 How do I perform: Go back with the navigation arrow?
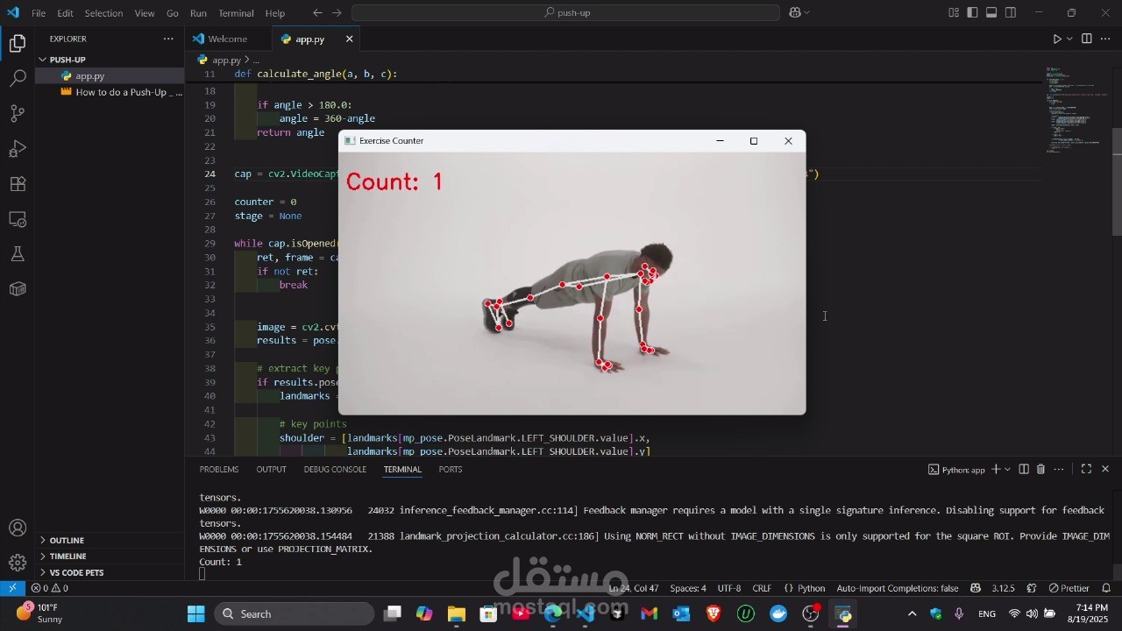pyautogui.click(x=317, y=13)
